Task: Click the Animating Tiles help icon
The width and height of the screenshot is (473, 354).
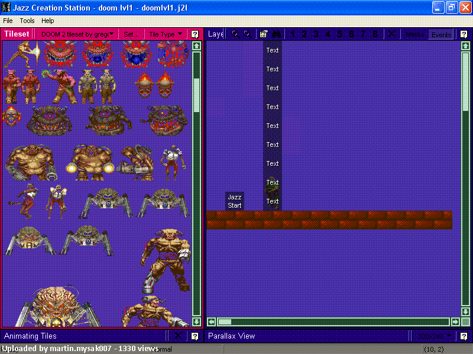Action: [x=195, y=336]
